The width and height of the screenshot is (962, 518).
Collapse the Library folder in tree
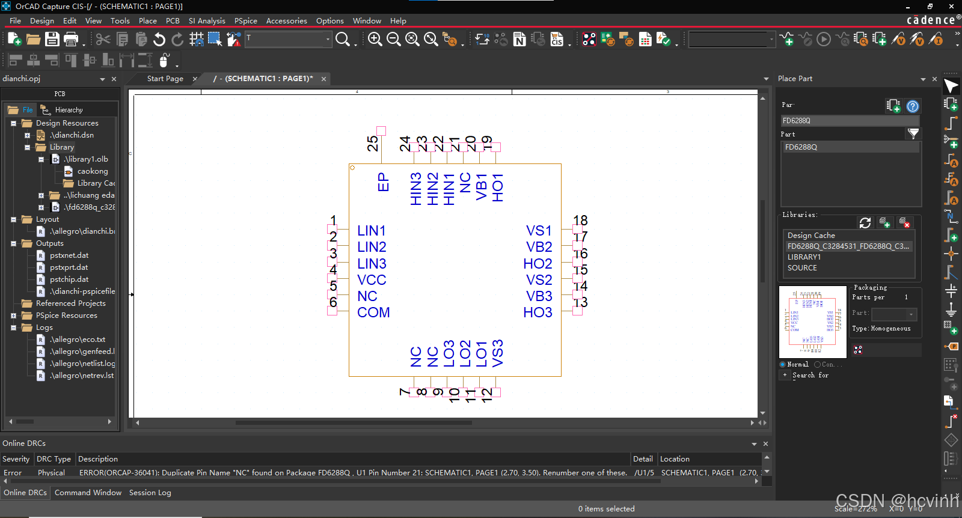tap(27, 147)
